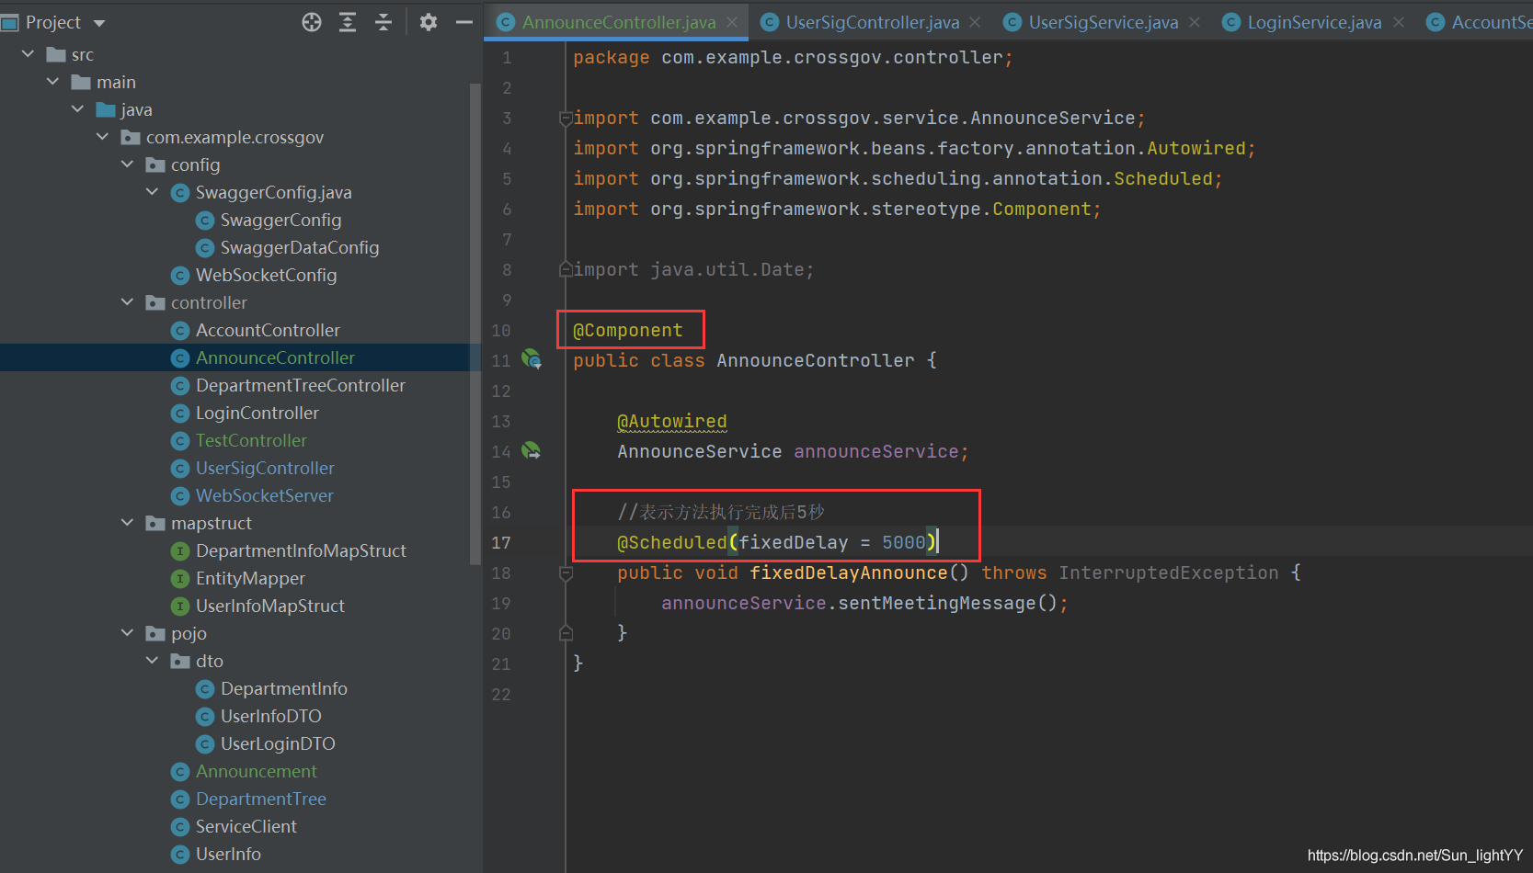Click the announceService field declaration

point(875,451)
